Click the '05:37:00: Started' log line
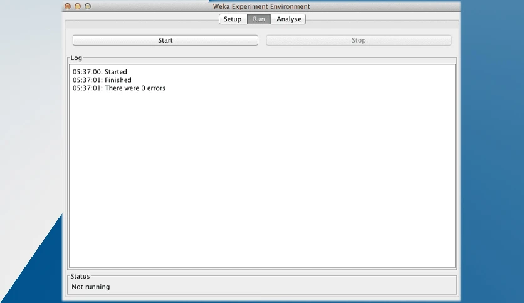Image resolution: width=524 pixels, height=303 pixels. 100,72
